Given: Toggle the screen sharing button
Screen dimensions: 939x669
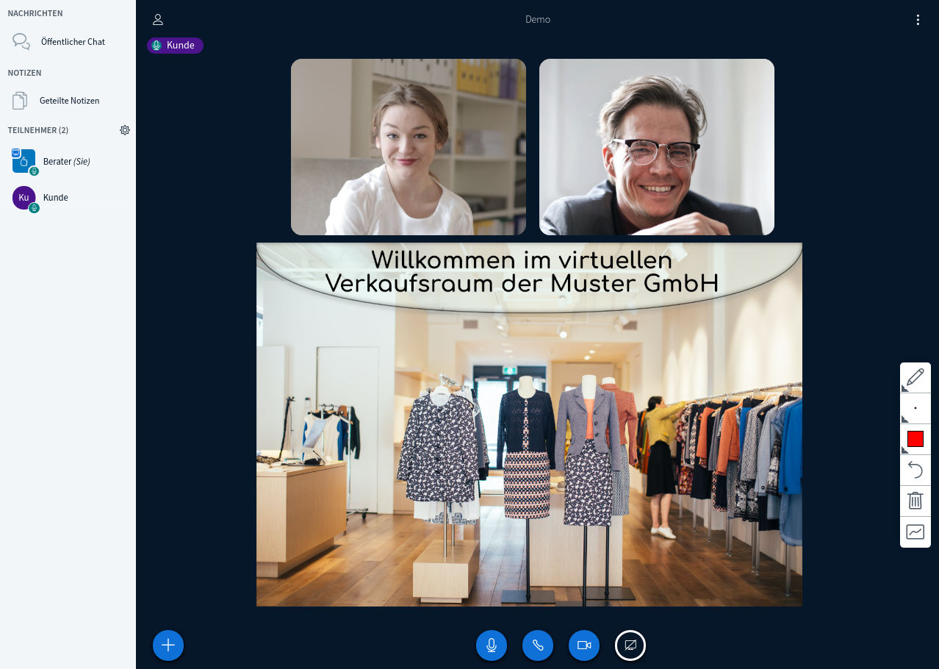Looking at the screenshot, I should [630, 645].
